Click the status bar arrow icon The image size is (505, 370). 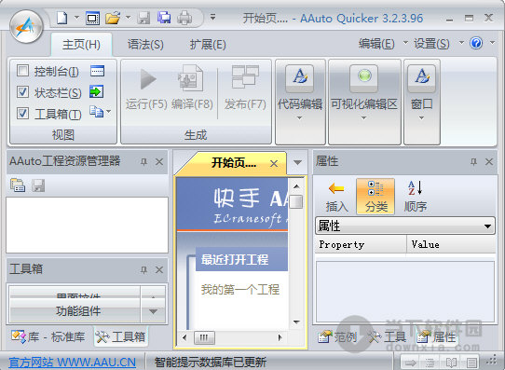point(410,363)
